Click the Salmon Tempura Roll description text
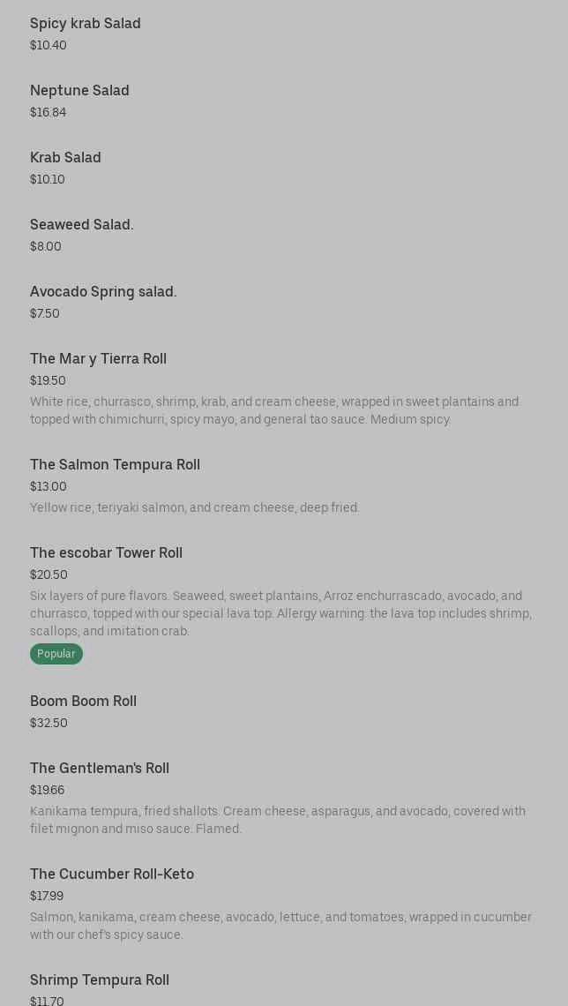 click(x=195, y=507)
